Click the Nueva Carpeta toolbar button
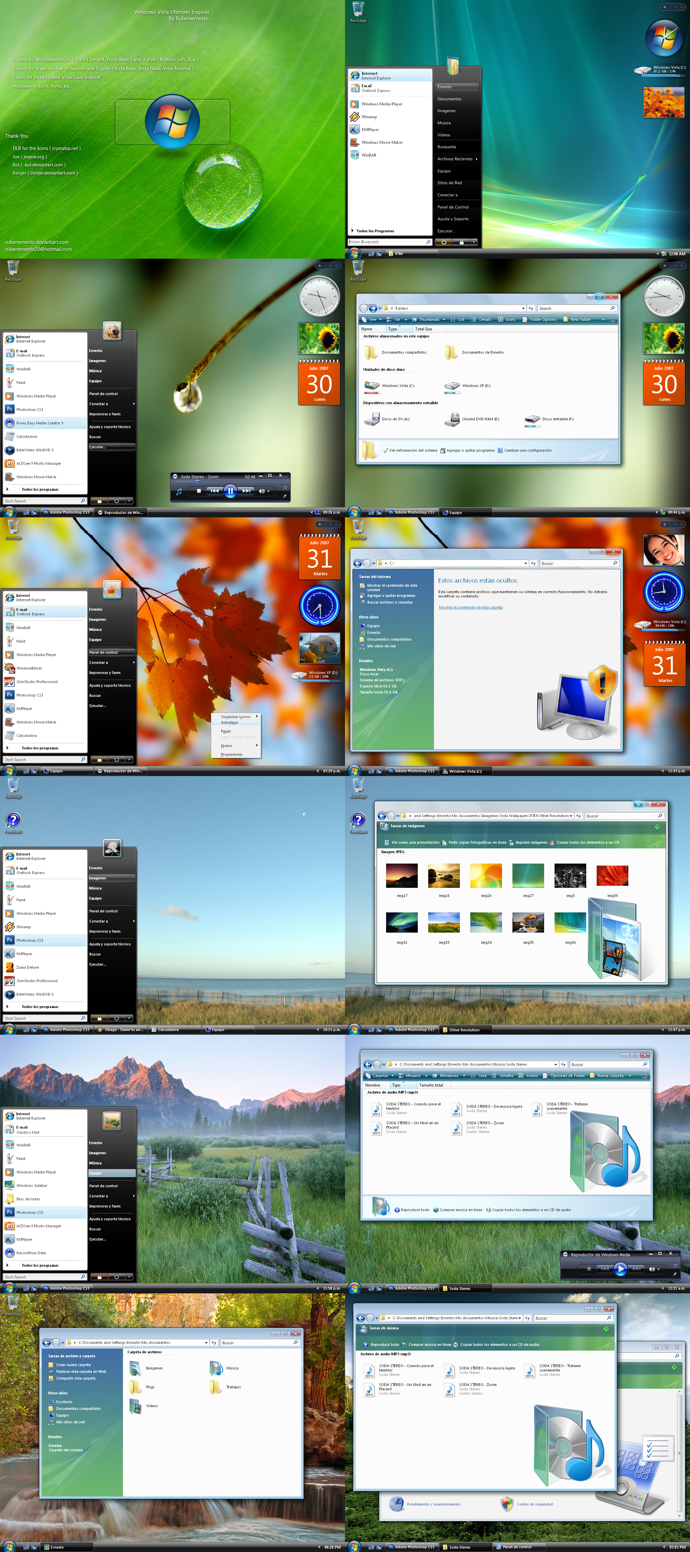The width and height of the screenshot is (690, 1552). (x=606, y=1075)
